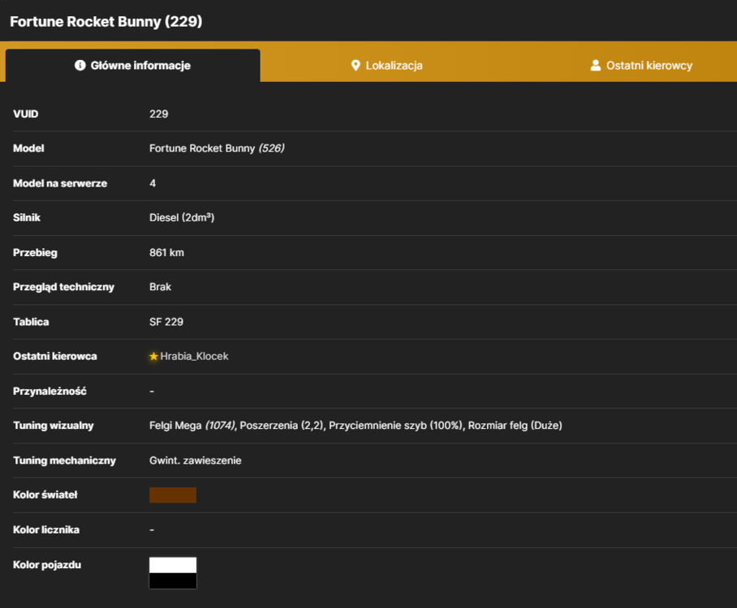Click the Tablica row label
Viewport: 737px width, 608px height.
31,322
